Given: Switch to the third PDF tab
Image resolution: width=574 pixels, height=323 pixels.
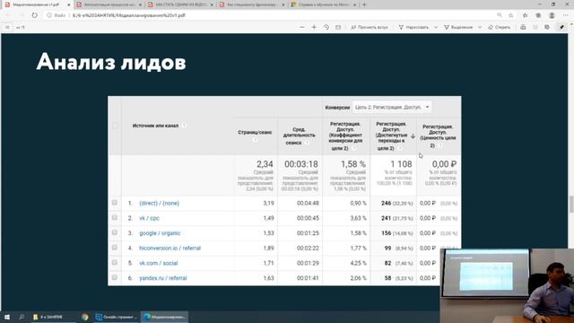Looking at the screenshot, I should (x=180, y=4).
